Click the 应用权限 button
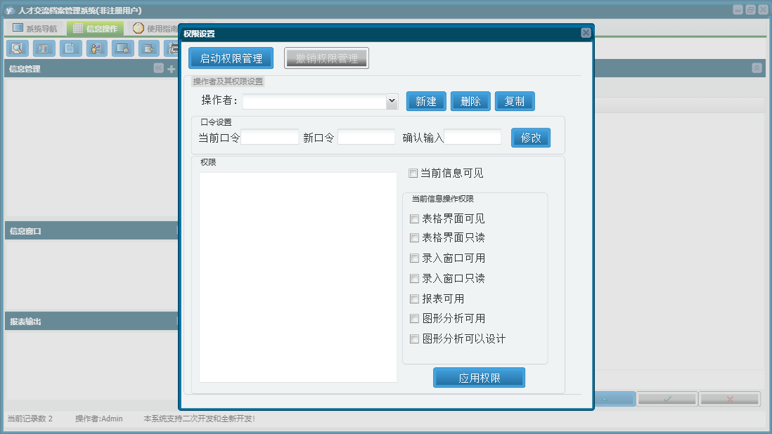The height and width of the screenshot is (434, 772). pyautogui.click(x=479, y=378)
